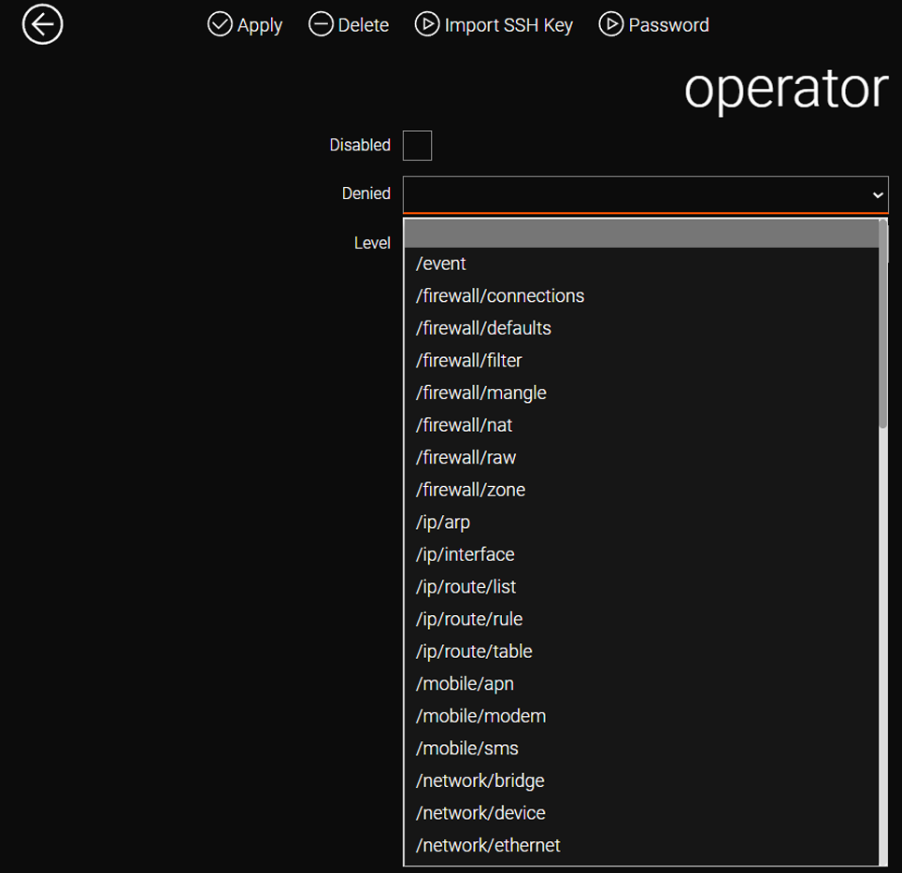Pick /firewall/zone from the list
902x873 pixels.
(641, 490)
